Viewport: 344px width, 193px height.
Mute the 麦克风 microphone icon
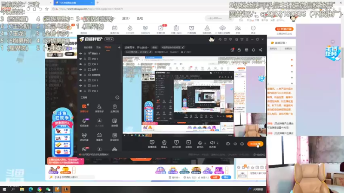tap(200, 143)
